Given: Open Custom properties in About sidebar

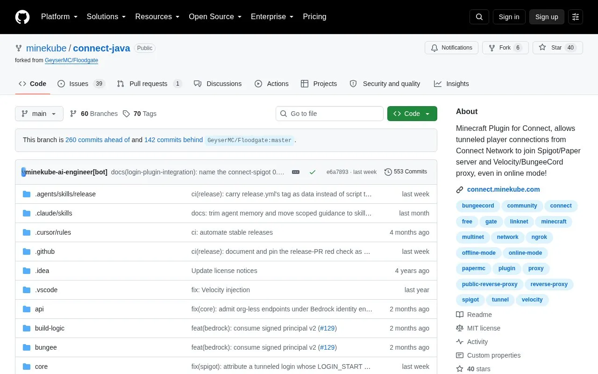Looking at the screenshot, I should click(x=488, y=355).
